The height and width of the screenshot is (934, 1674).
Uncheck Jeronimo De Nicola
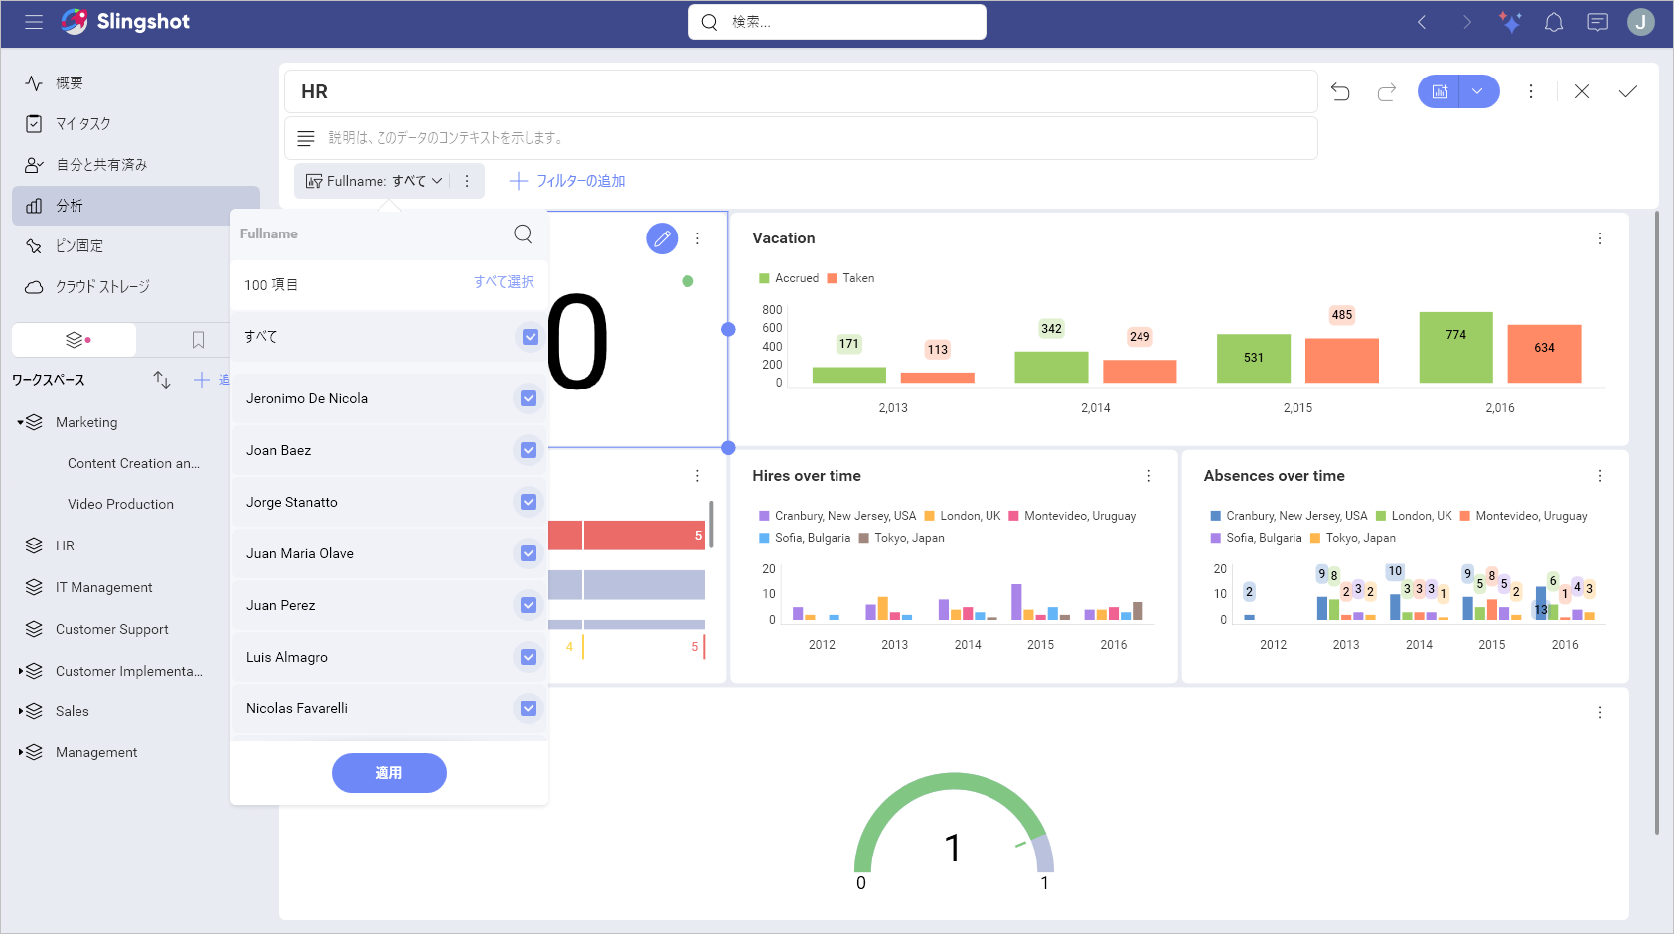pyautogui.click(x=529, y=398)
